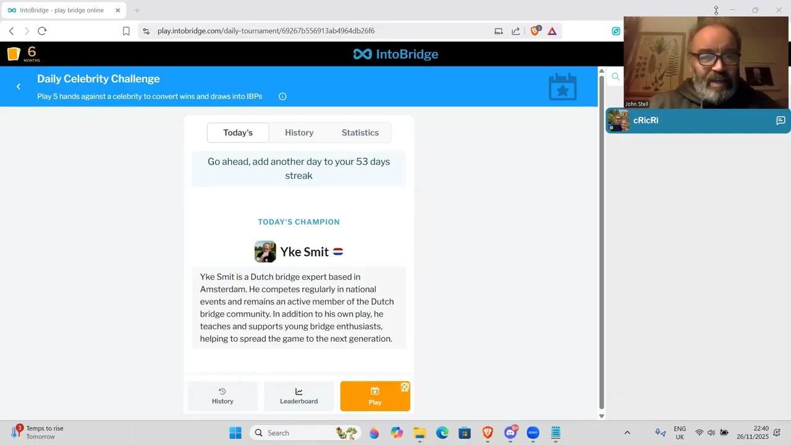Image resolution: width=791 pixels, height=445 pixels.
Task: Click the address bar URL
Action: 266,31
